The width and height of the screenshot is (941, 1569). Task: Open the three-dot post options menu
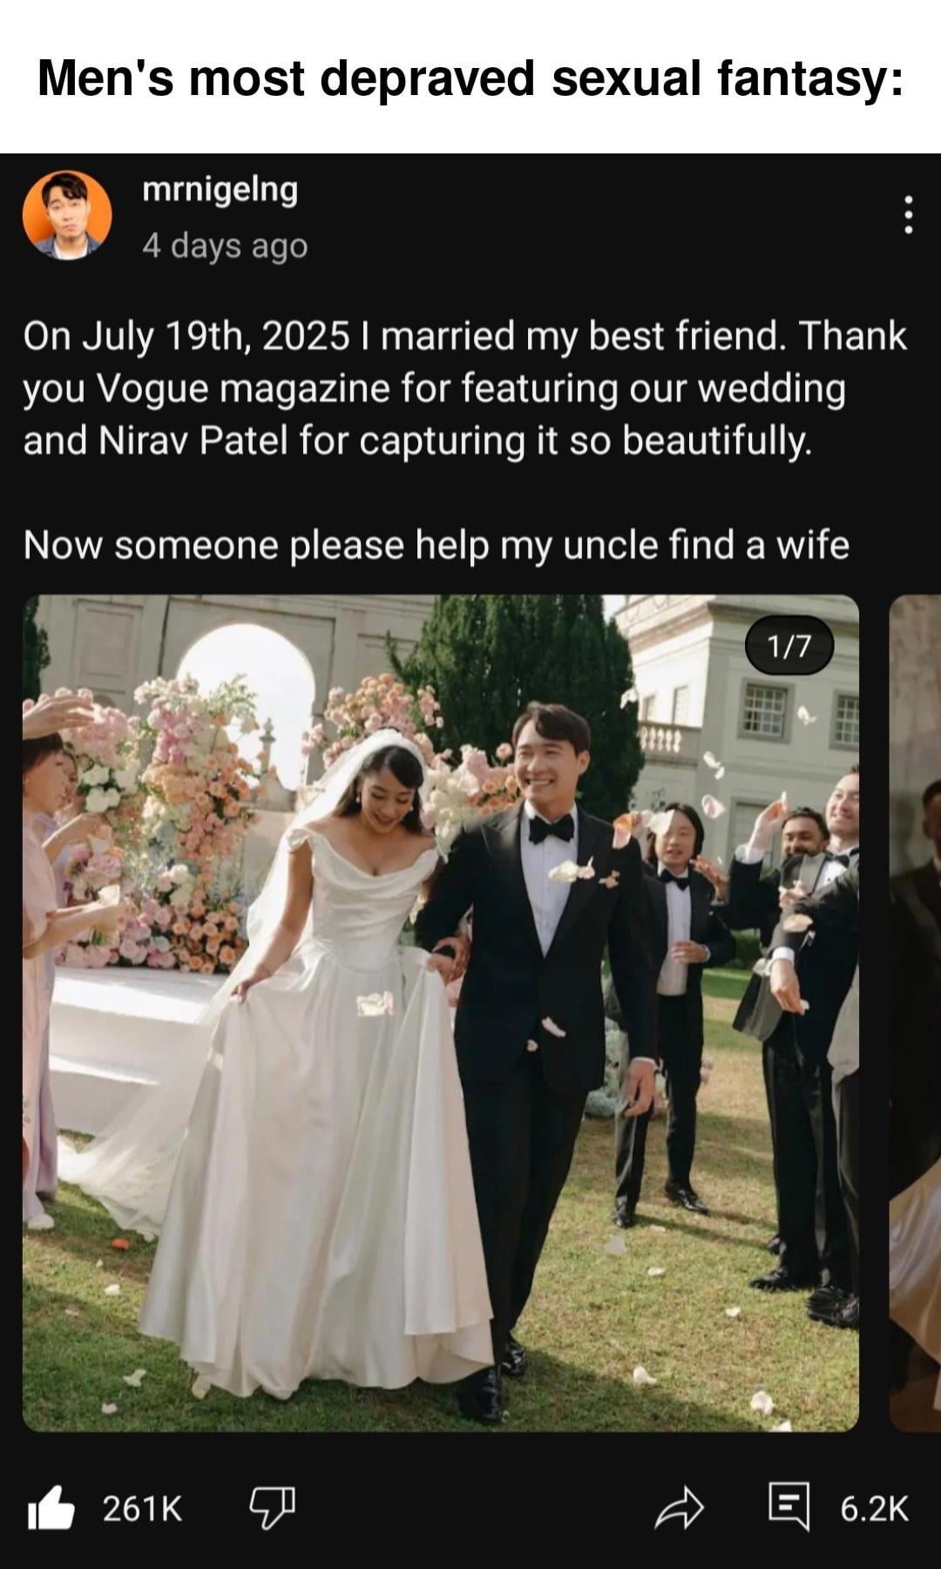tap(909, 214)
